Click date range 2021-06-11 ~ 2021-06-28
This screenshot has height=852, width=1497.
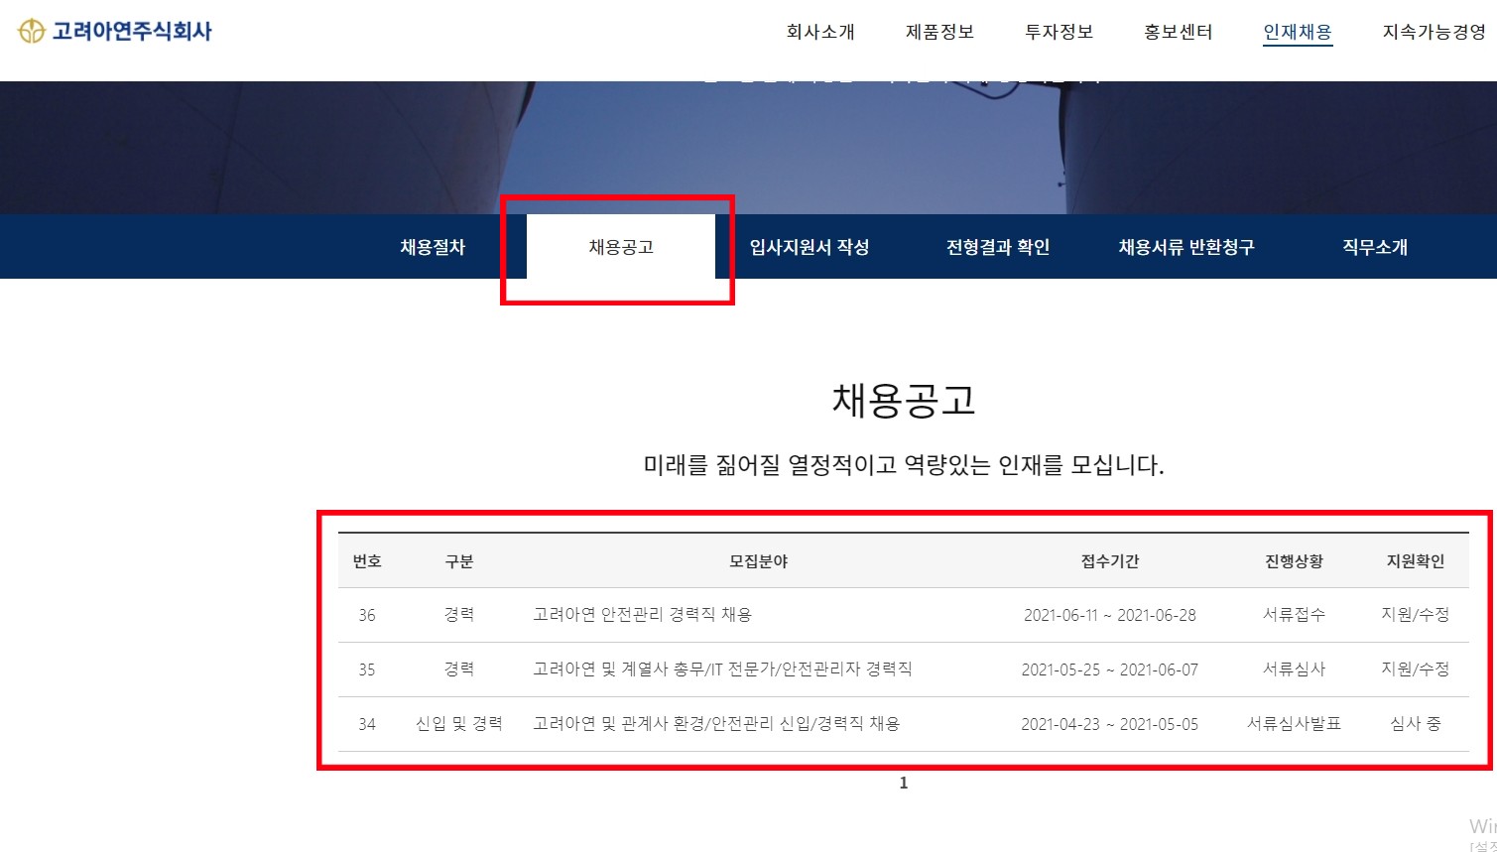point(1110,615)
